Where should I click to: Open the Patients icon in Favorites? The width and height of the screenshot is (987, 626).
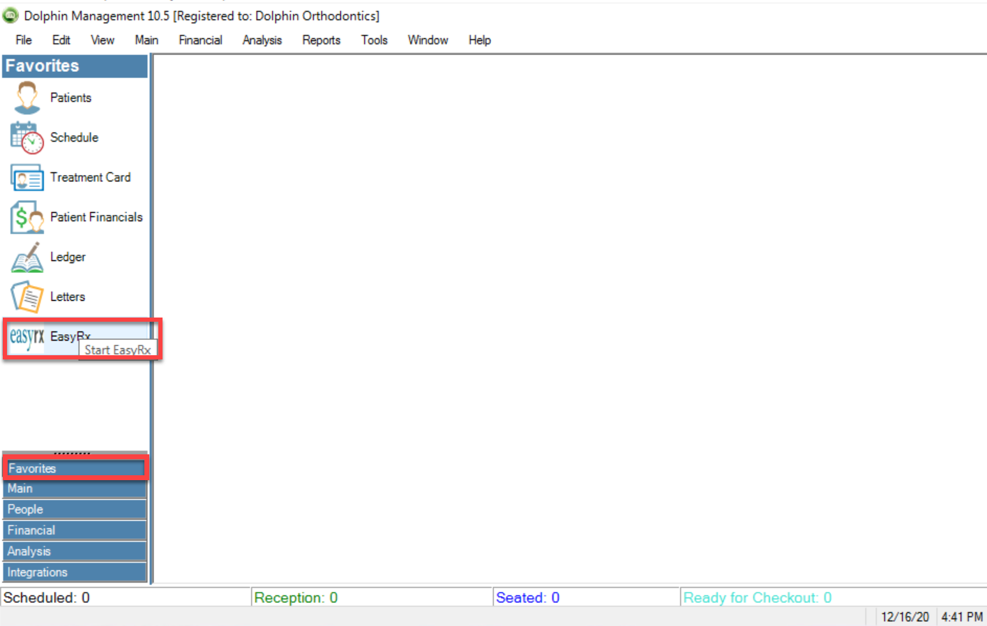click(27, 98)
